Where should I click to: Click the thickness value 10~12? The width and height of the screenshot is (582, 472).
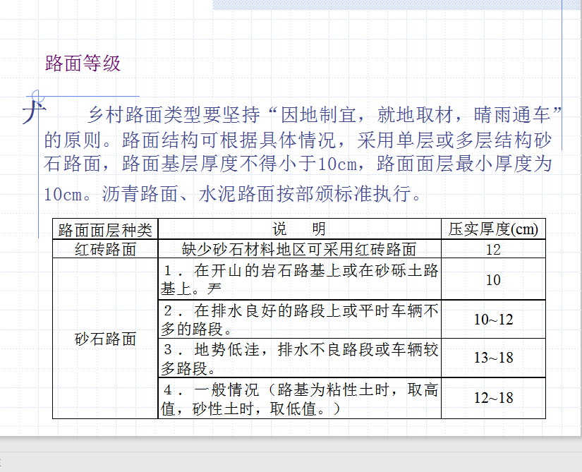[493, 319]
